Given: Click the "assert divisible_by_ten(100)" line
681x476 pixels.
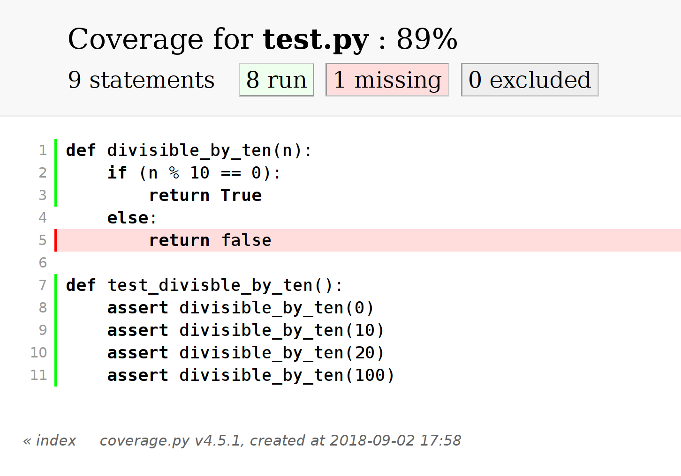Looking at the screenshot, I should [250, 375].
